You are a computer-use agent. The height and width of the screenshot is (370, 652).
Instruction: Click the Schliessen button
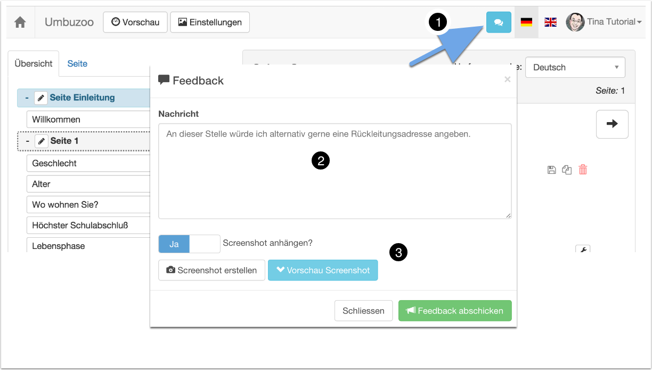(x=363, y=311)
